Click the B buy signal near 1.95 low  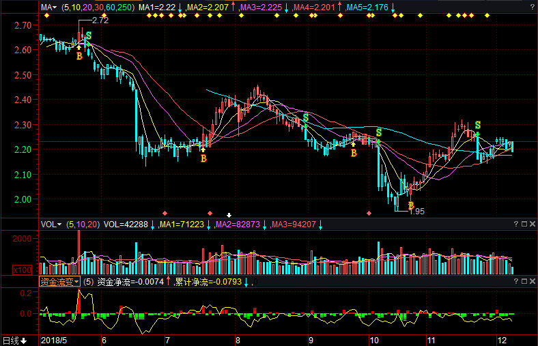click(x=411, y=205)
